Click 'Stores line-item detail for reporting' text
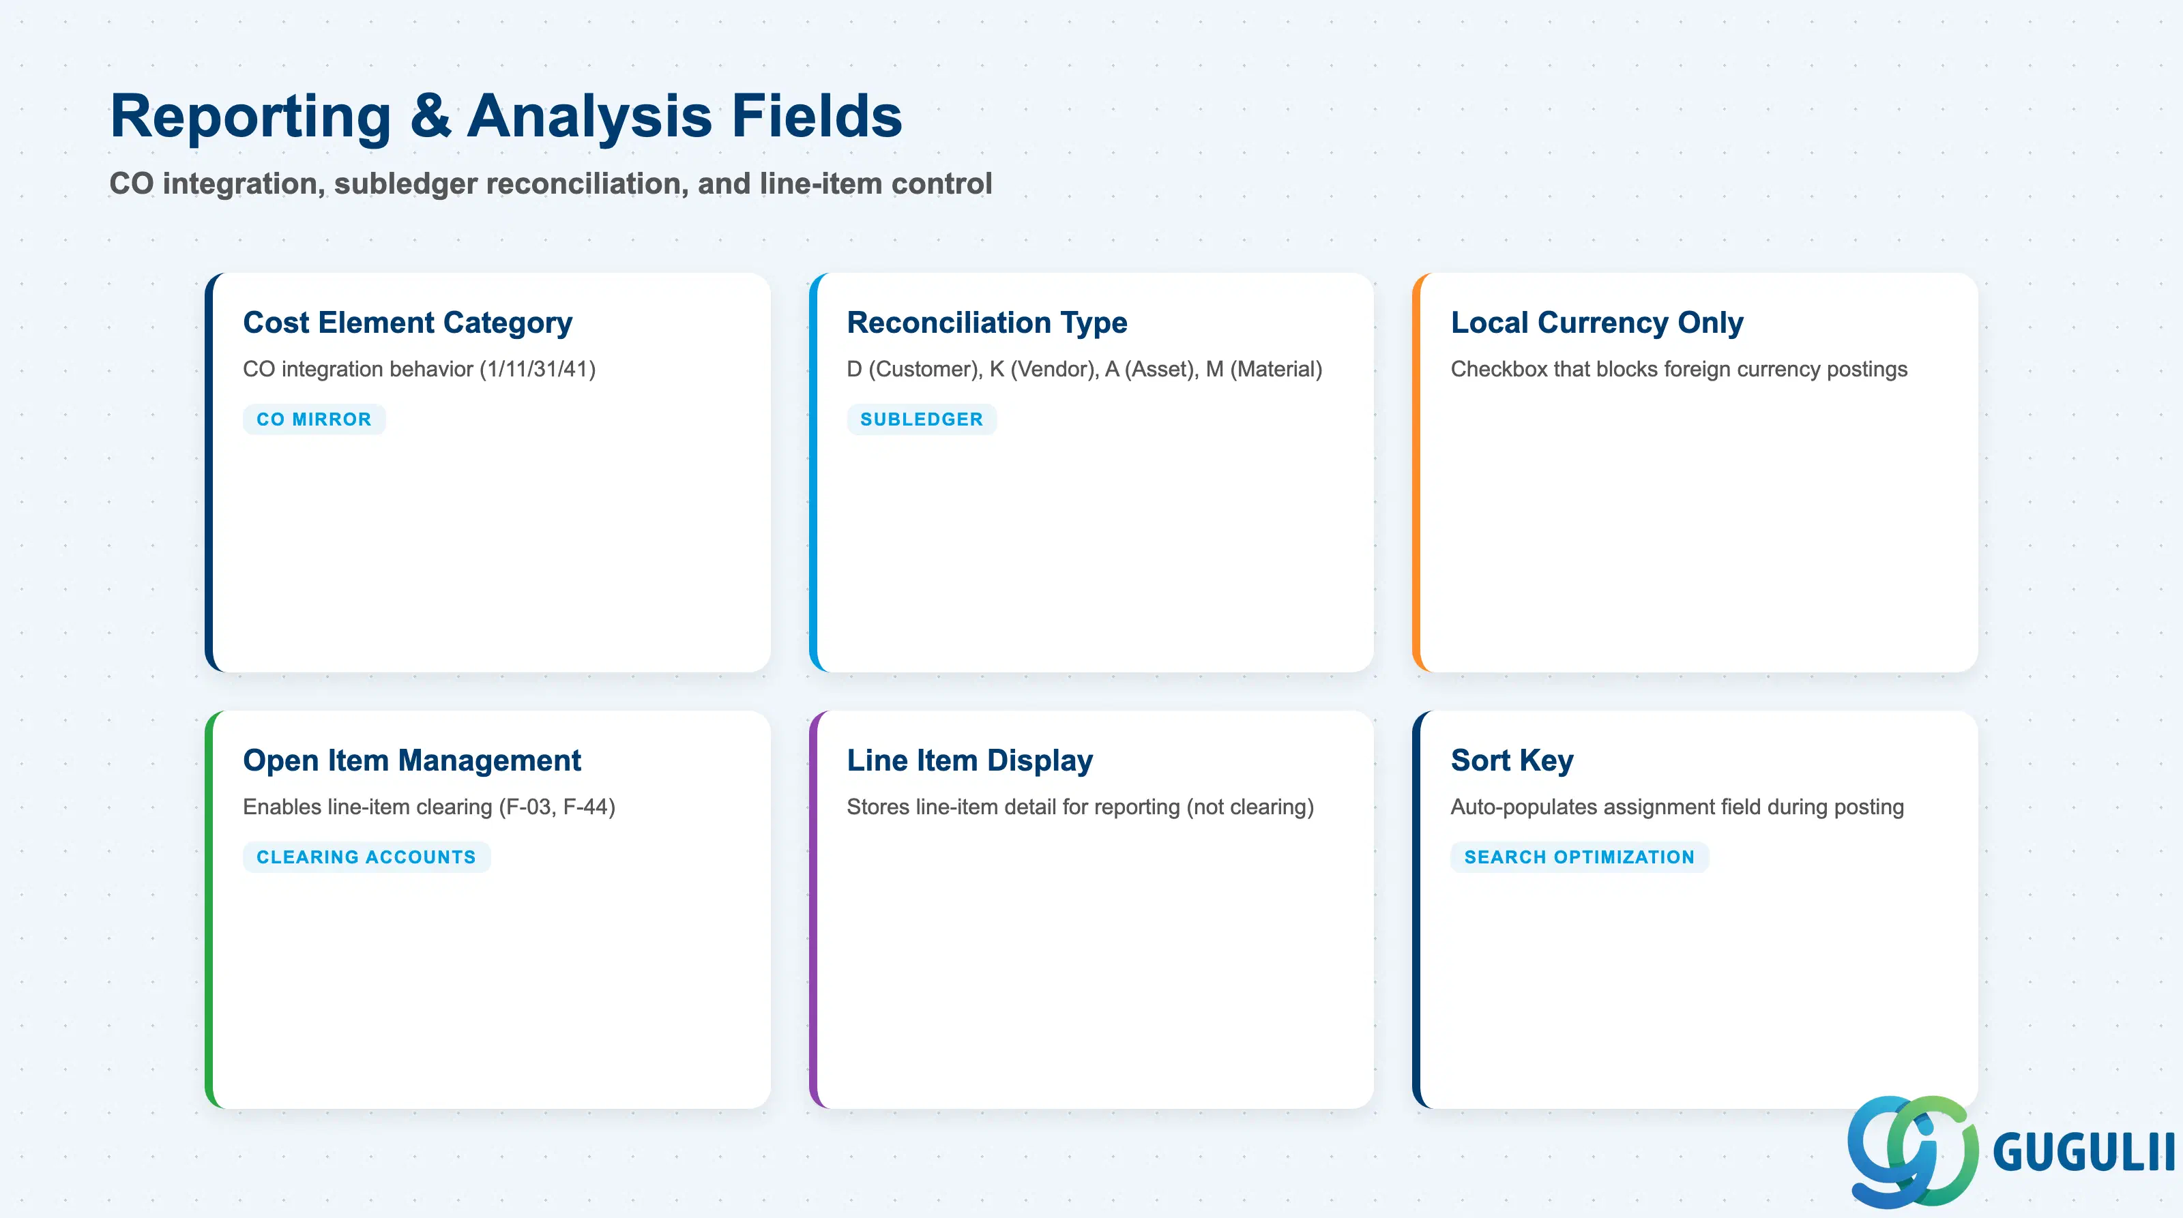Screen dimensions: 2183x1218 [1081, 807]
